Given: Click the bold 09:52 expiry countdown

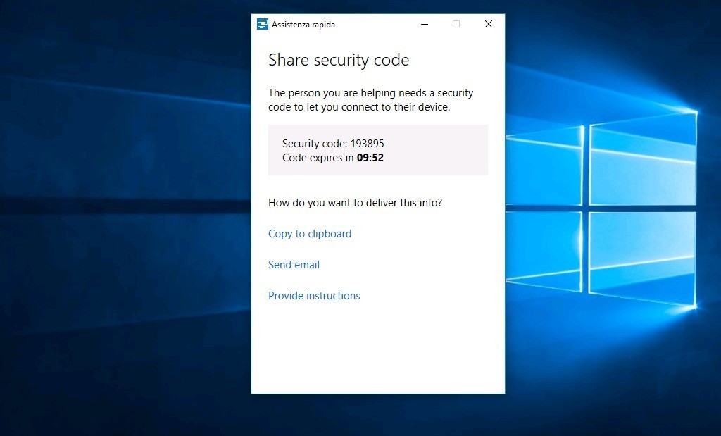Looking at the screenshot, I should pyautogui.click(x=370, y=158).
